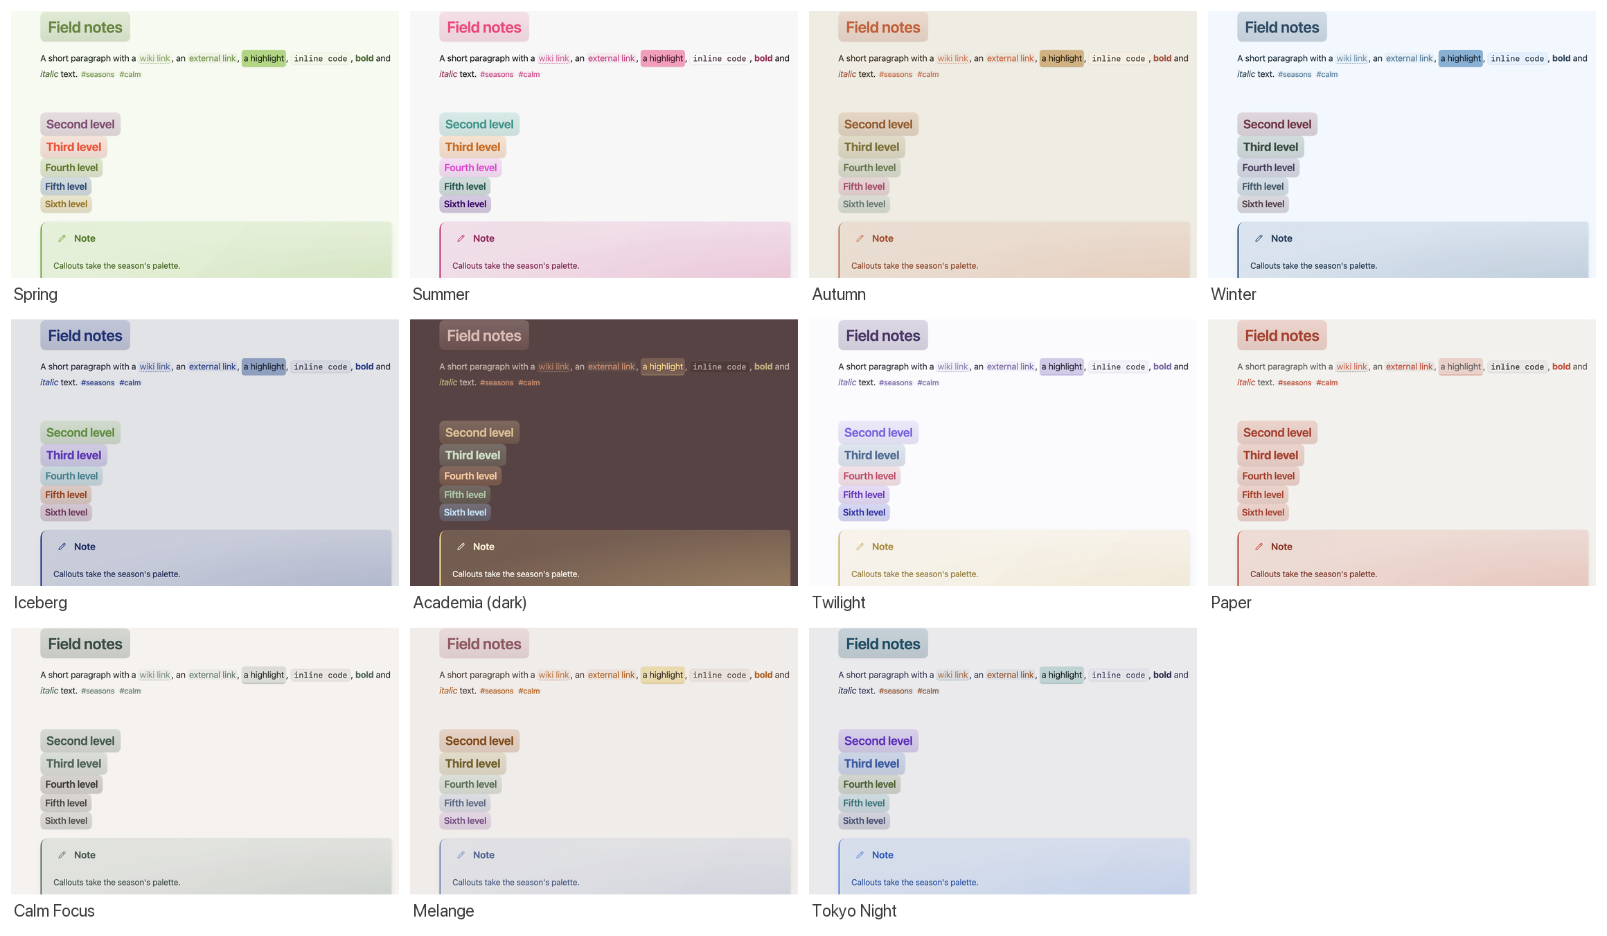Click the pencil icon in Winter's Note callout
The height and width of the screenshot is (936, 1607).
coord(1259,238)
